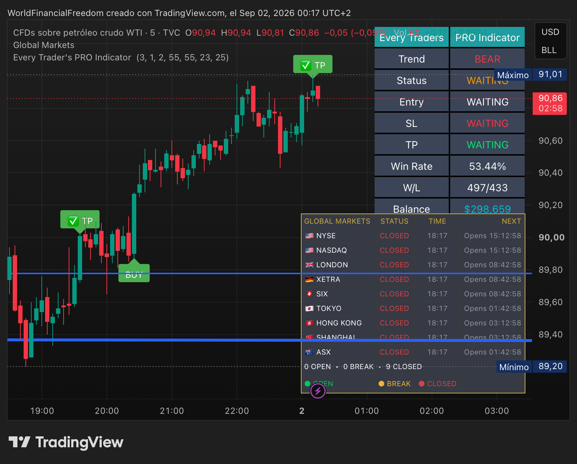Click the lower-left TP checkmark label
The image size is (577, 464).
[x=80, y=220]
